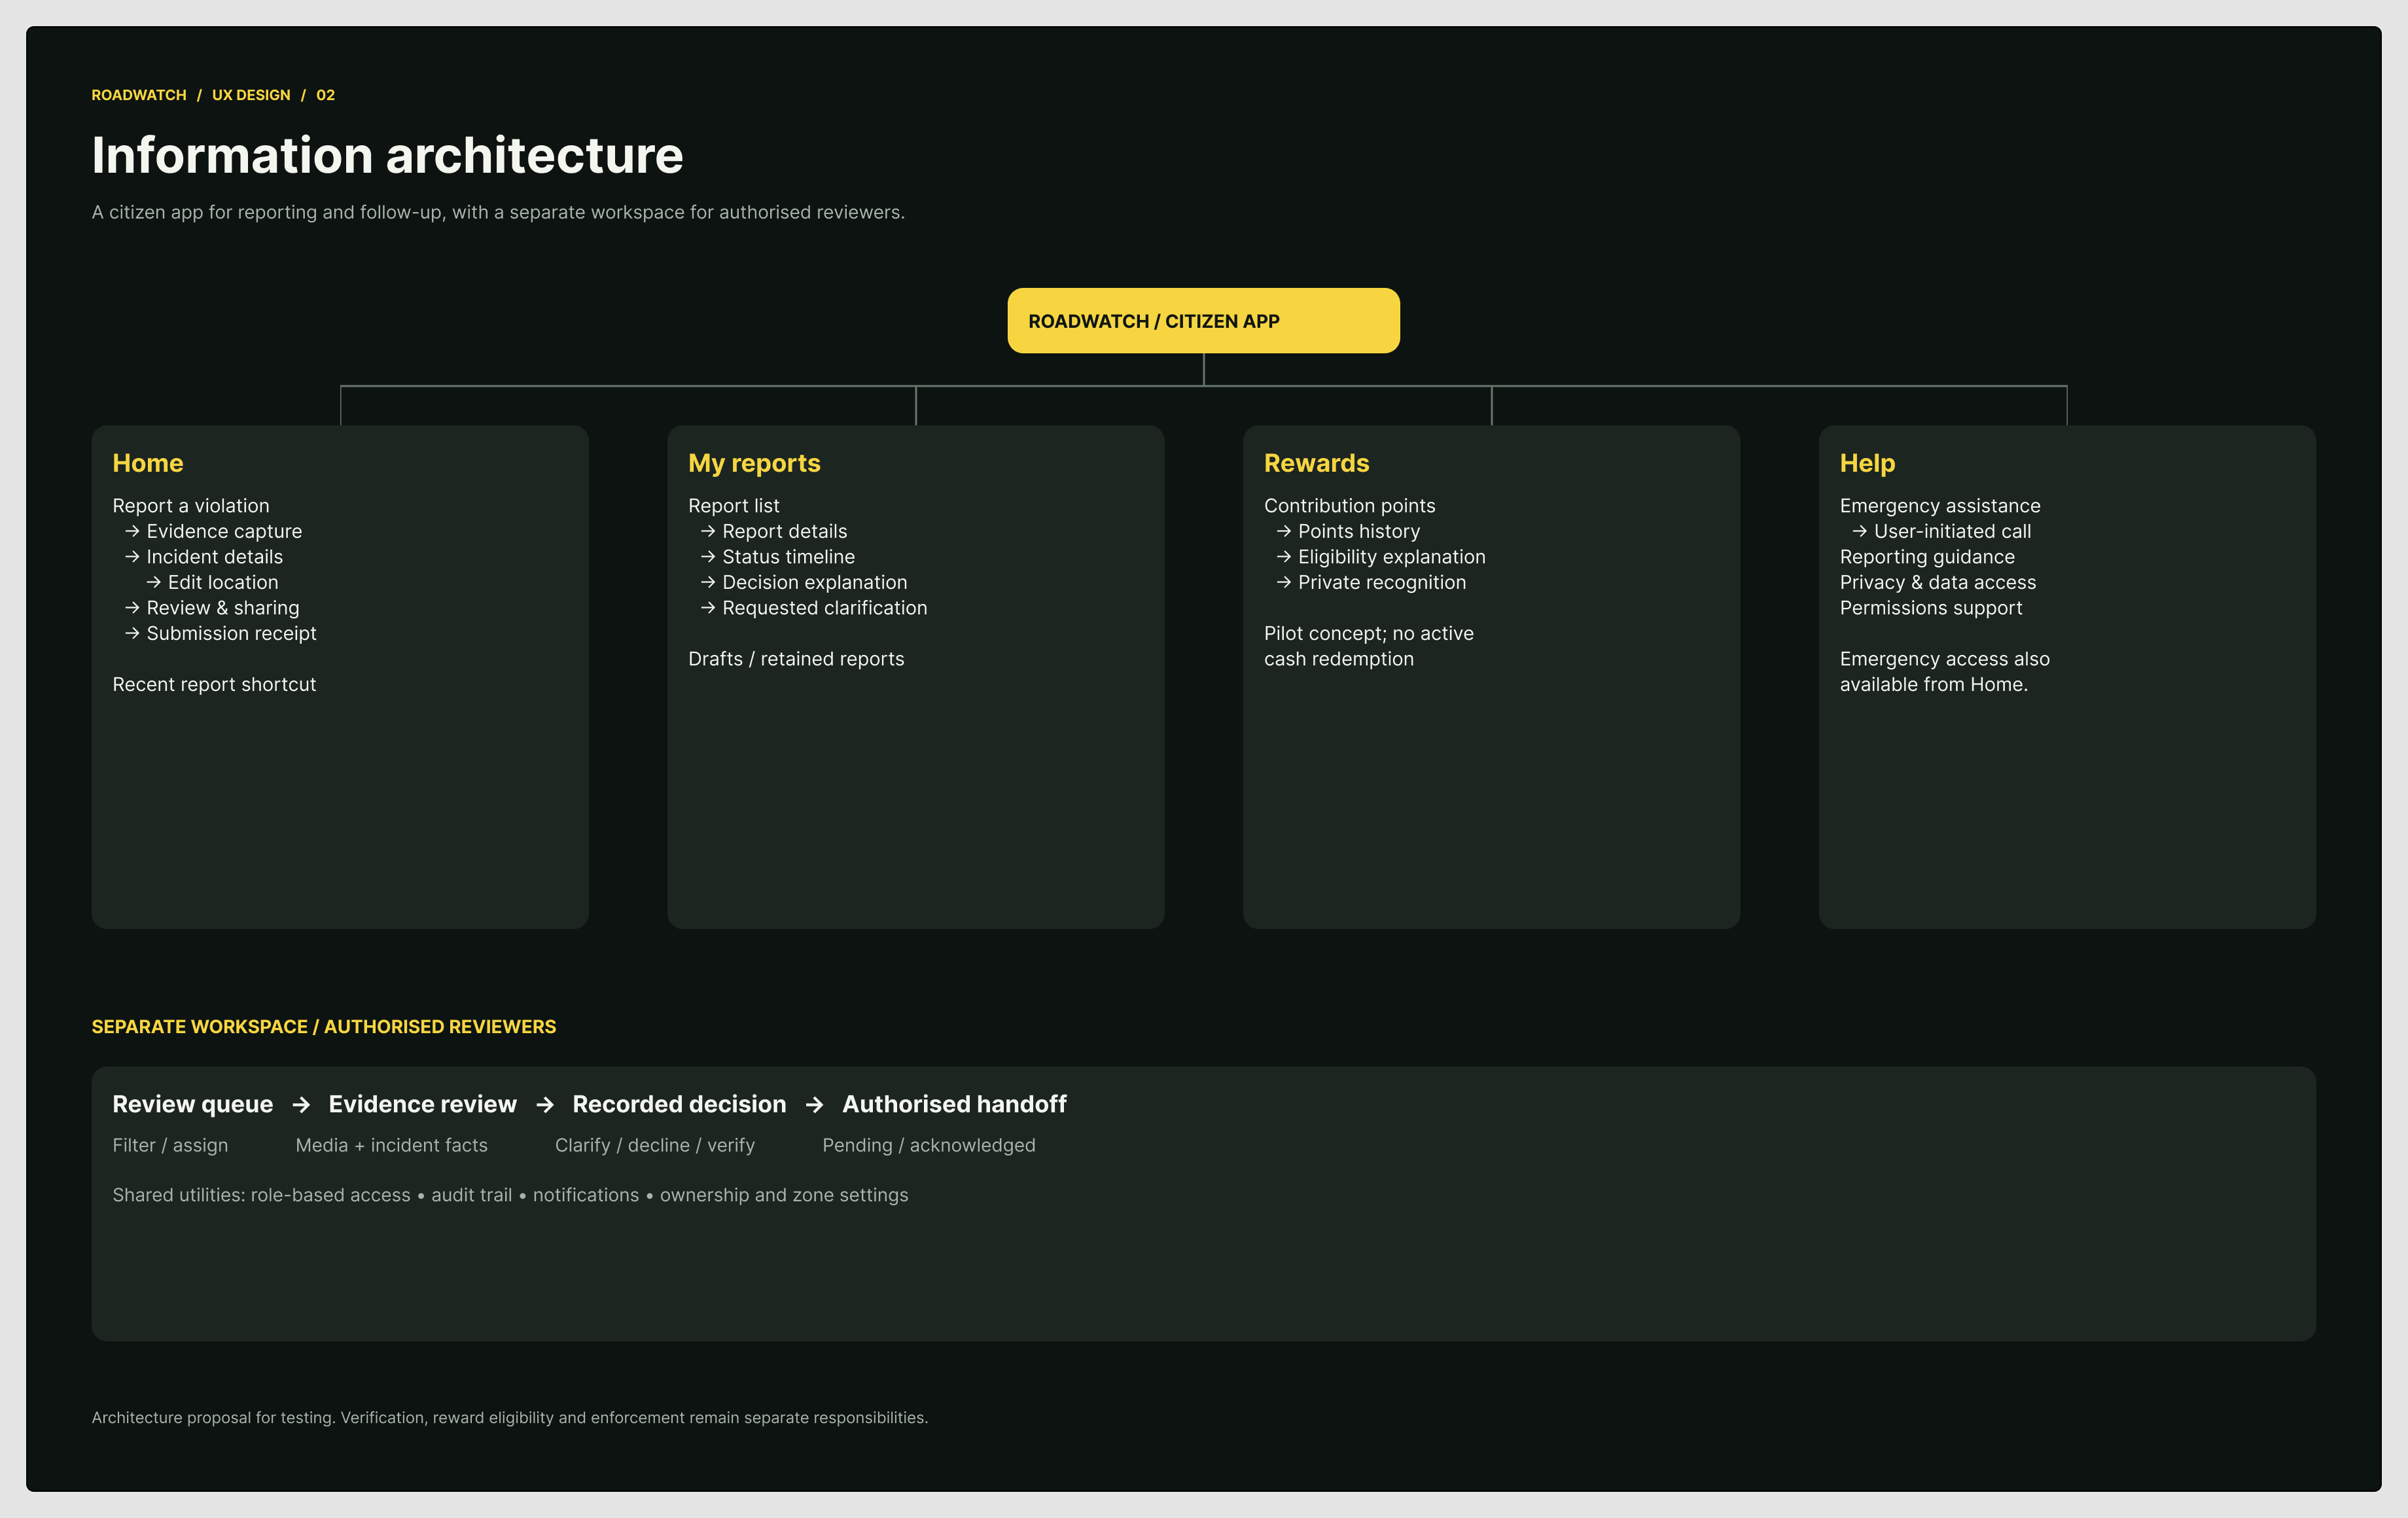Click the Information architecture title
The width and height of the screenshot is (2408, 1518).
[x=388, y=156]
